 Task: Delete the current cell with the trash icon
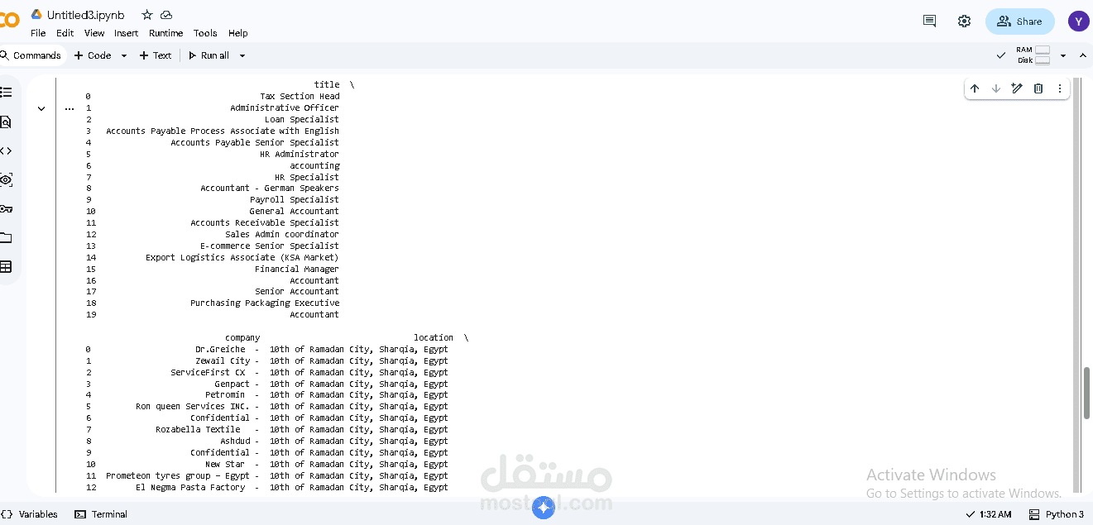tap(1038, 88)
